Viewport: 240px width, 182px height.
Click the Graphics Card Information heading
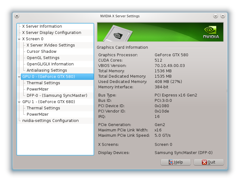click(x=122, y=47)
